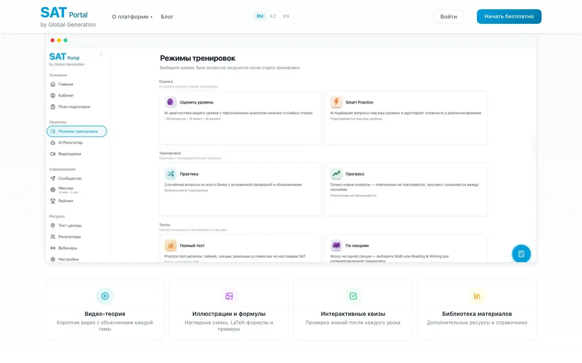This screenshot has height=363, width=582.
Task: Click the Видео-теория feature card heading
Action: [x=105, y=314]
